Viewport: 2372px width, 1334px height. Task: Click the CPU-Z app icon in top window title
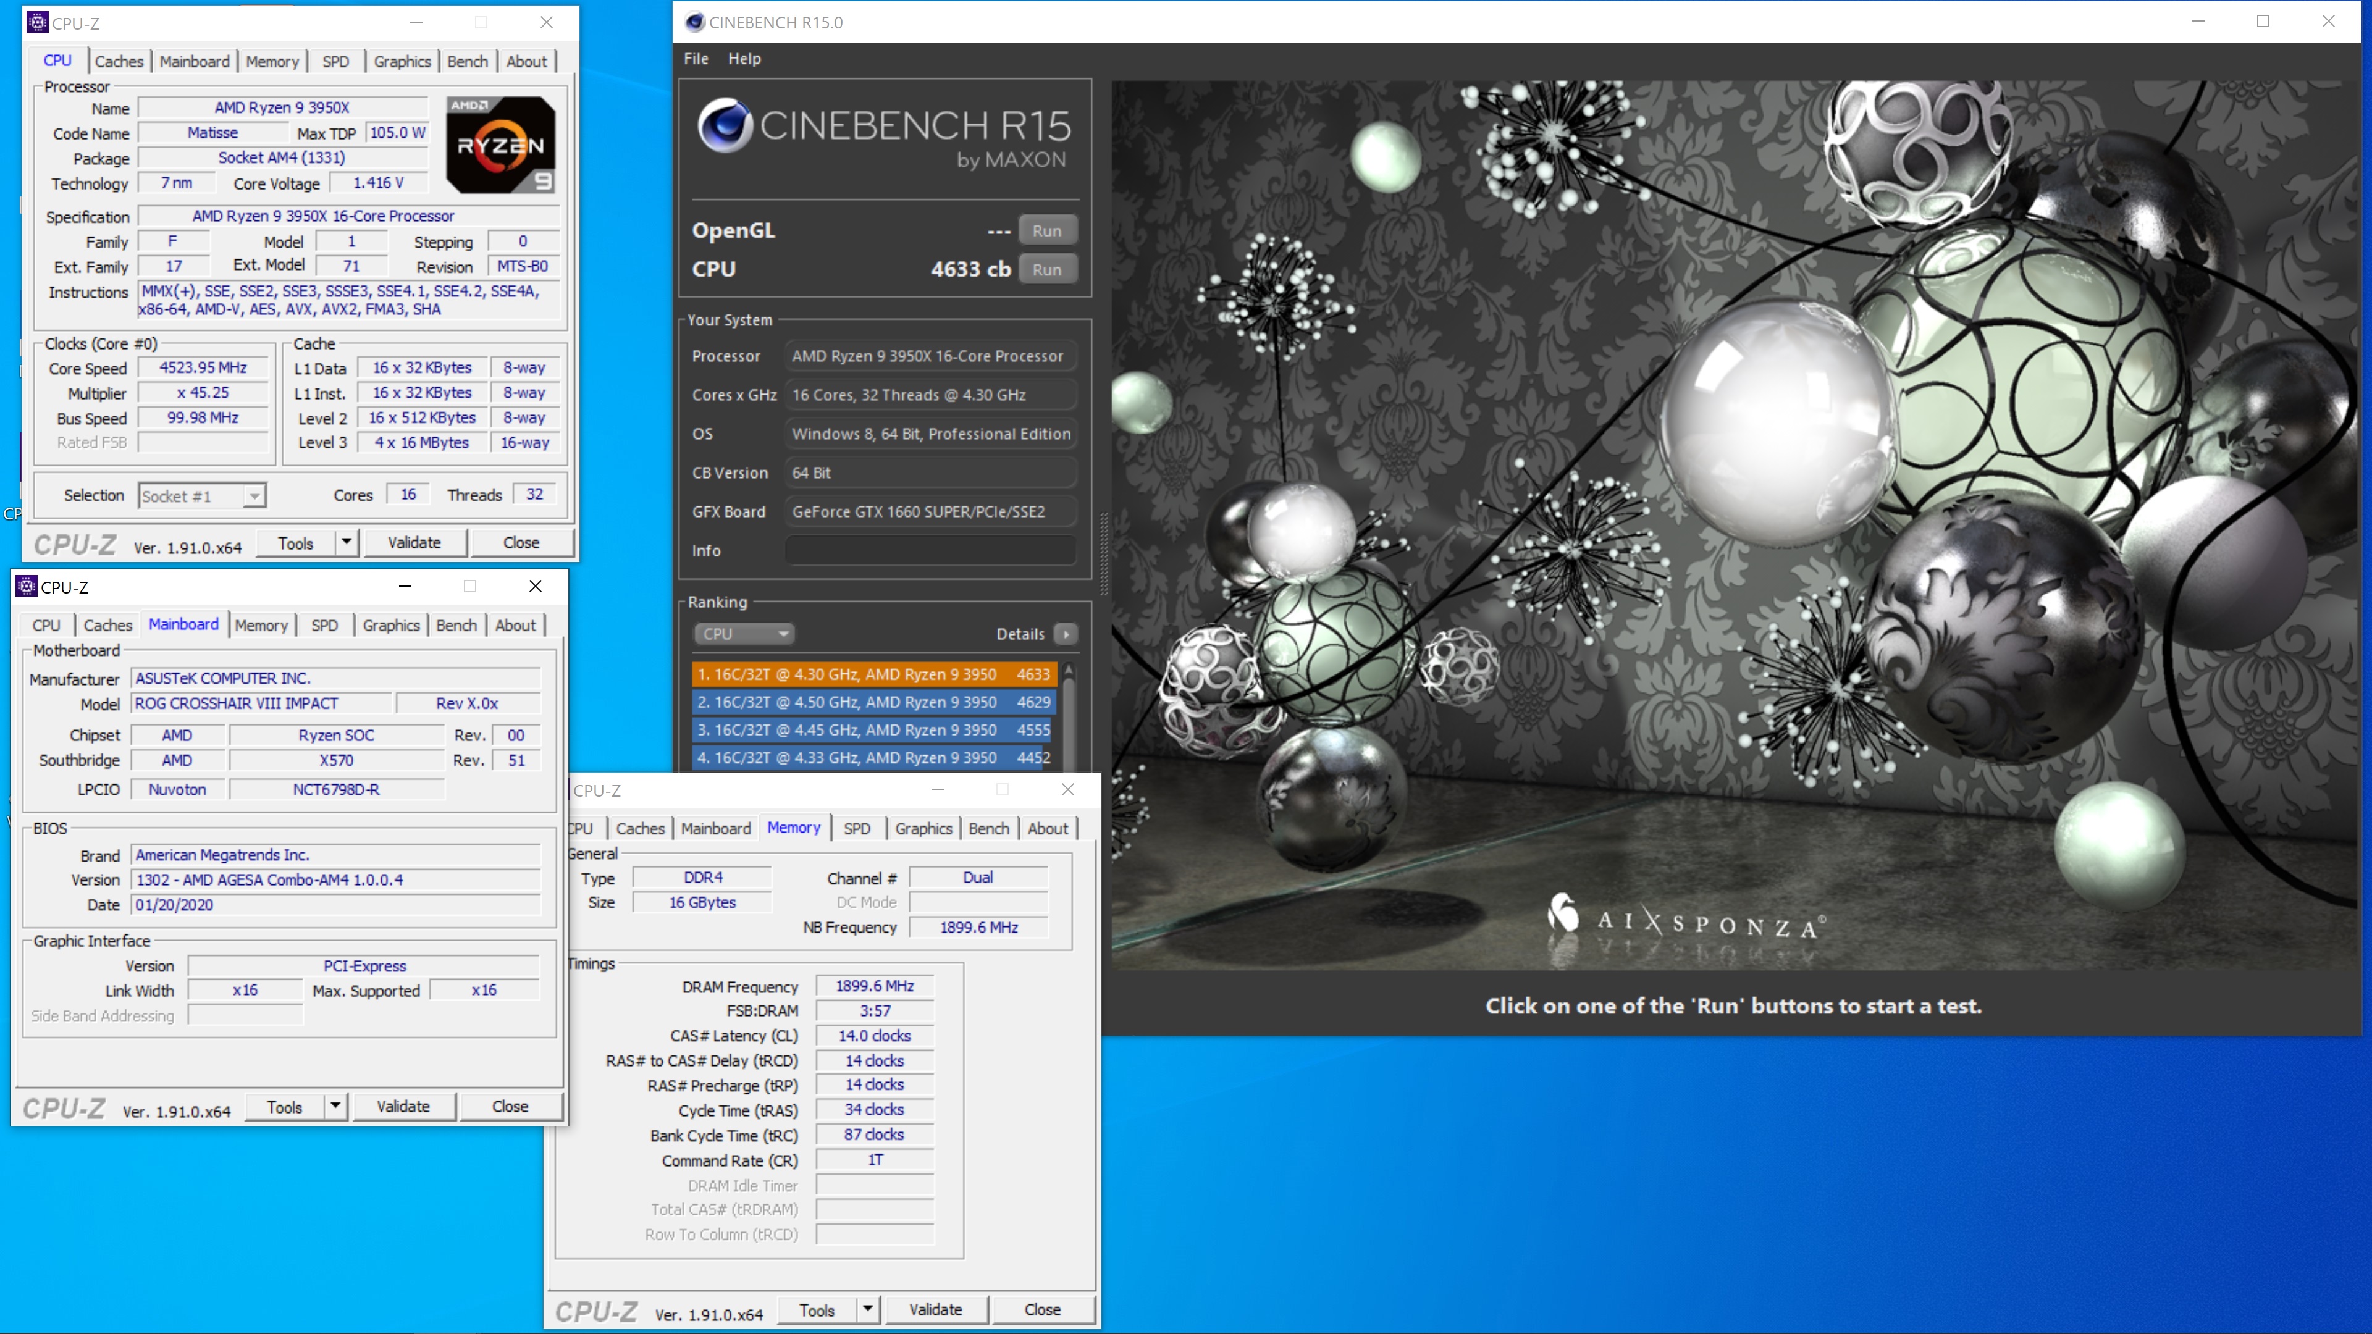pos(37,22)
